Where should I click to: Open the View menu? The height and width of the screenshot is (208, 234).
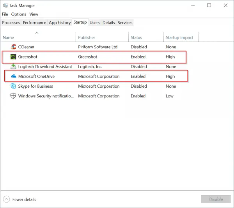34,14
